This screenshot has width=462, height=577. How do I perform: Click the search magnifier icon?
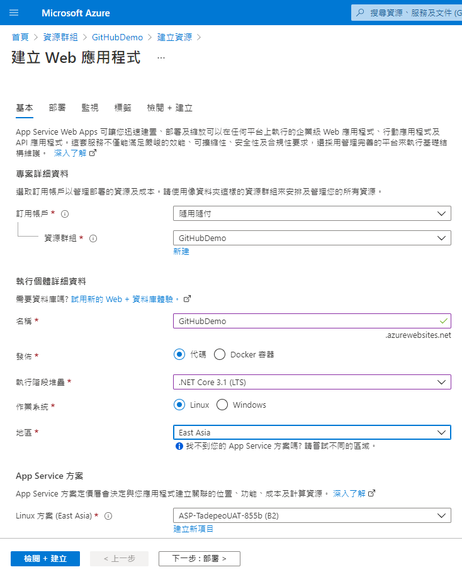click(x=361, y=13)
